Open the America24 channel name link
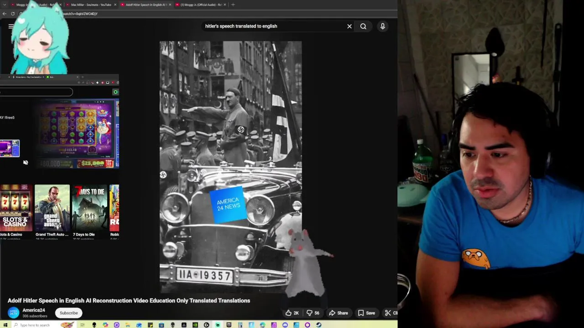 pyautogui.click(x=34, y=310)
